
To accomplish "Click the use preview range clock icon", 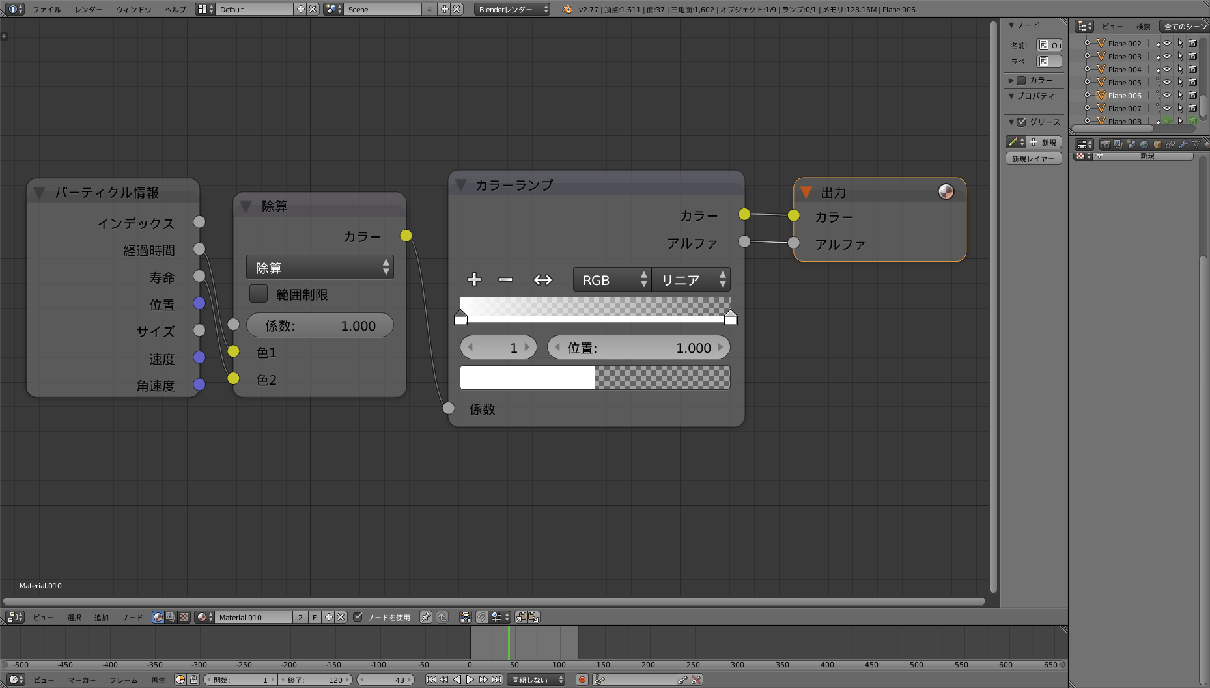I will point(180,680).
